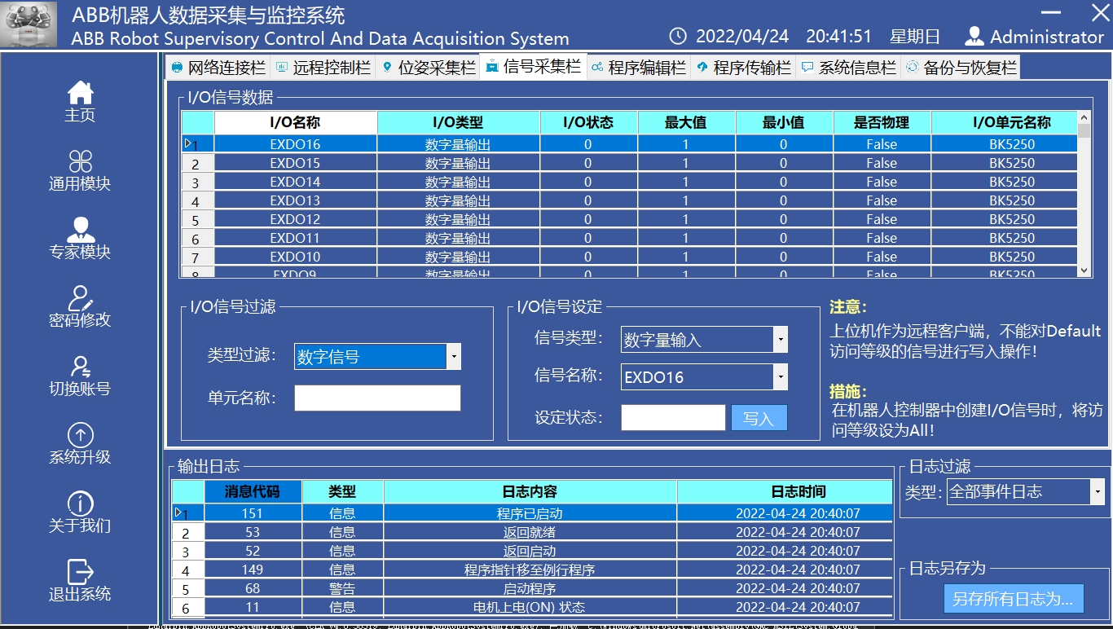The width and height of the screenshot is (1113, 629).
Task: Select the 切换账号 switch account icon
Action: click(x=80, y=366)
